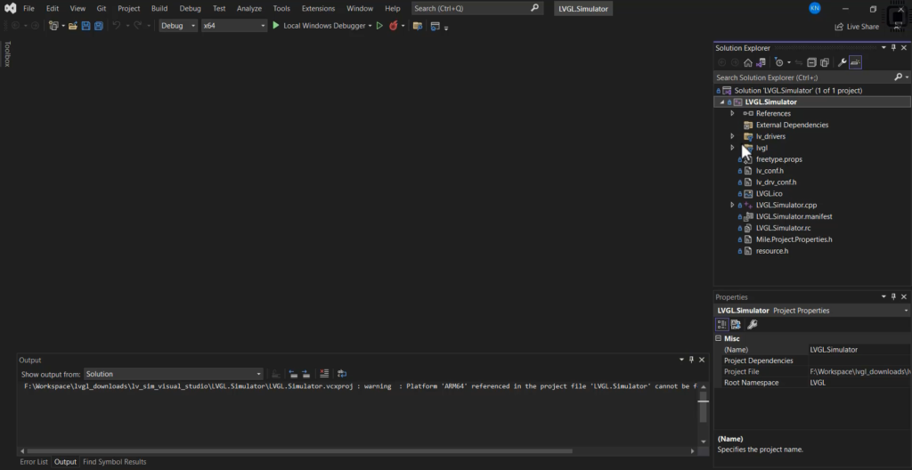The width and height of the screenshot is (912, 470).
Task: Expand the References node
Action: pyautogui.click(x=732, y=113)
